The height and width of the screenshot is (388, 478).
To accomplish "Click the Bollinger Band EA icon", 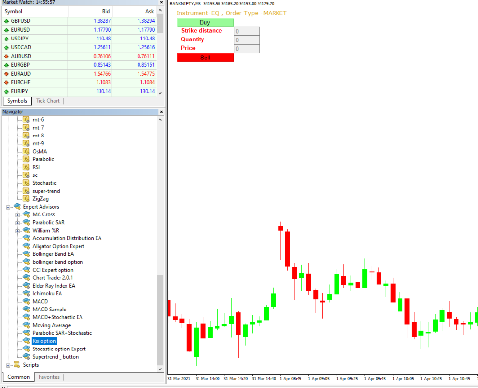I will click(27, 254).
